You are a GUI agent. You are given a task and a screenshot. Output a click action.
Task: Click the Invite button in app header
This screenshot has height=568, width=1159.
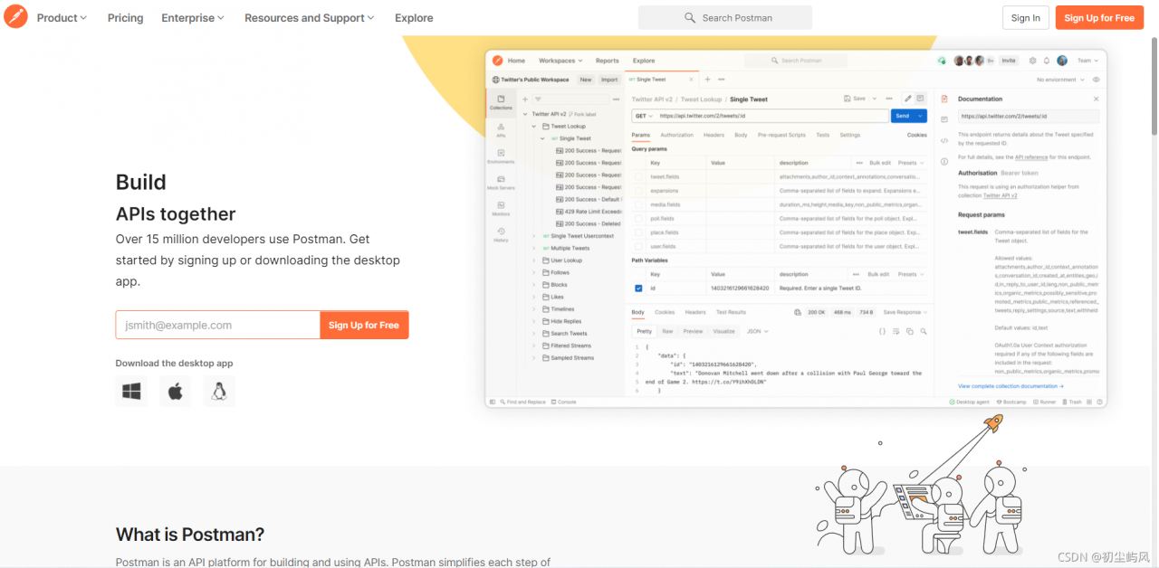pos(1008,61)
